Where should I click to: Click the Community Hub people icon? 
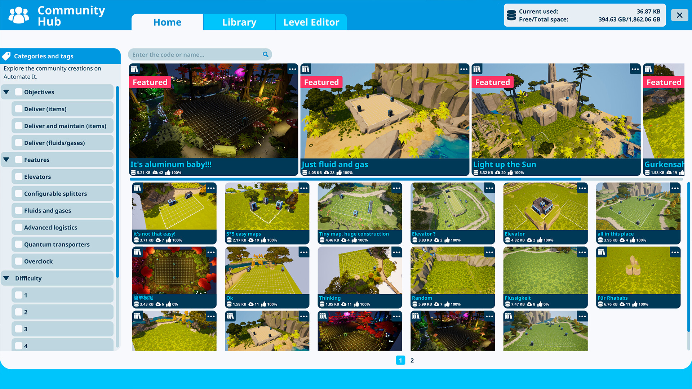click(18, 15)
